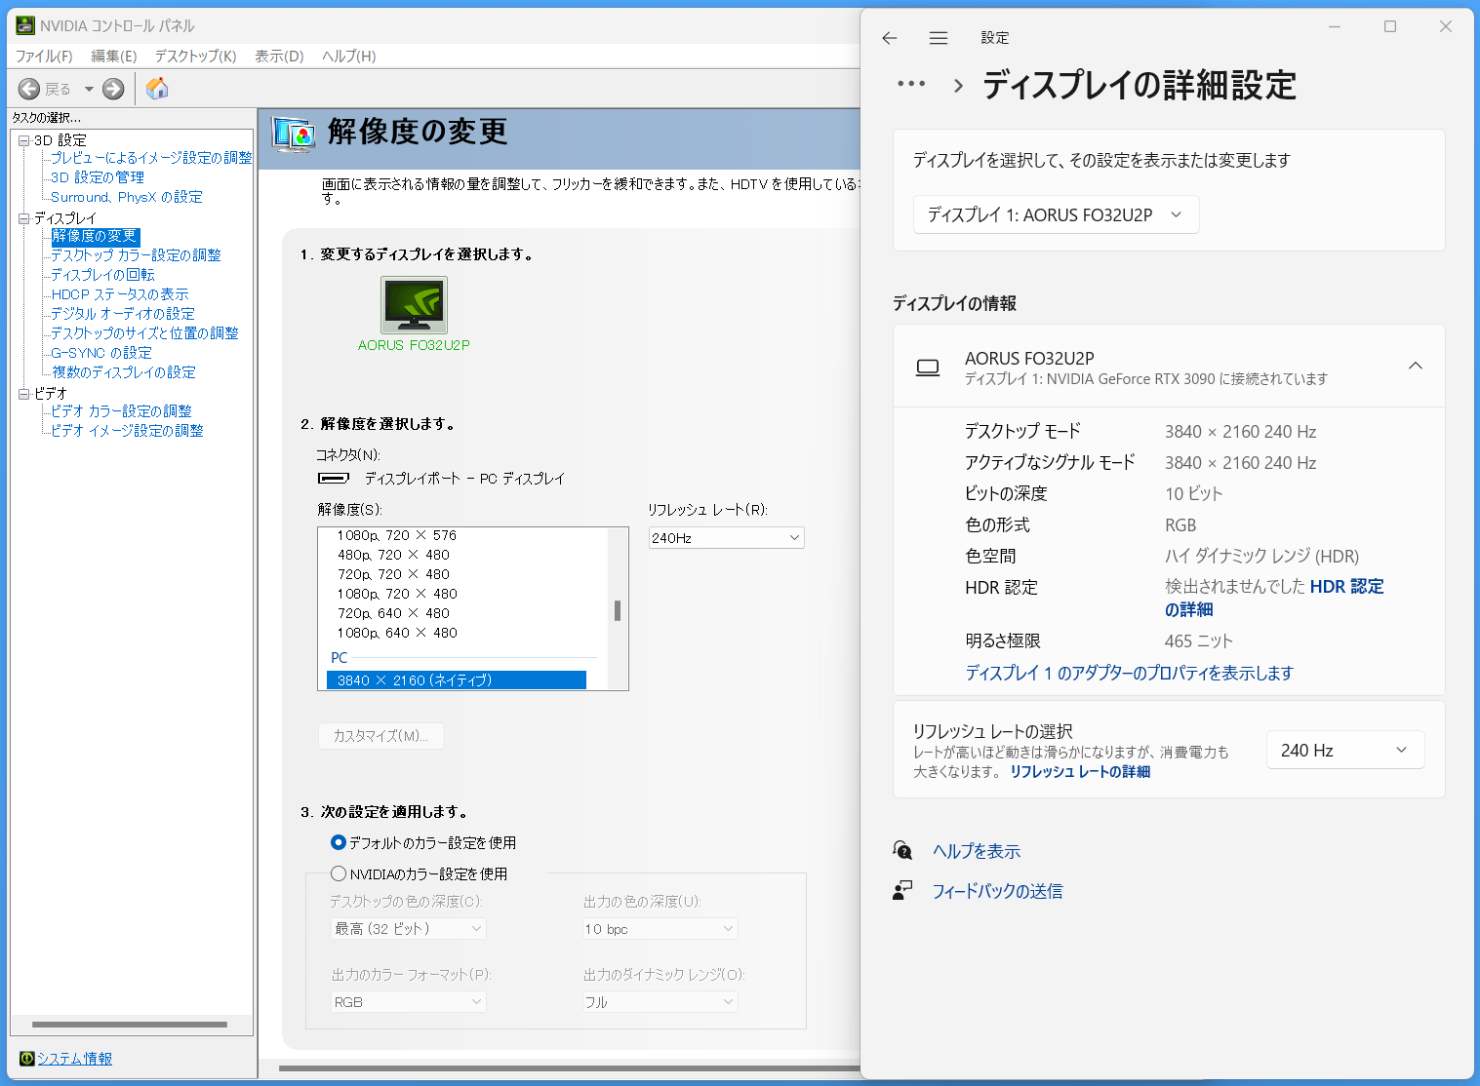The image size is (1480, 1086).
Task: Click フィードバックの送信 link
Action: pos(997,891)
